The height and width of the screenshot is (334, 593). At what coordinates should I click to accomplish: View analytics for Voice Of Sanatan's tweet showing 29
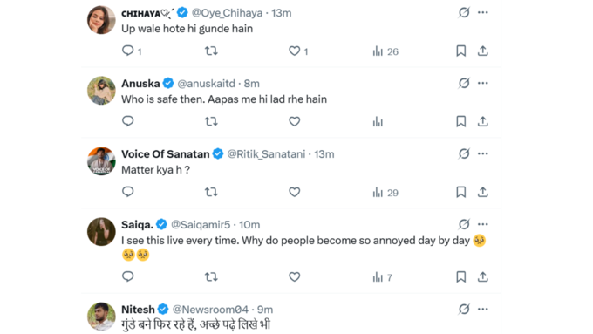[x=385, y=193]
